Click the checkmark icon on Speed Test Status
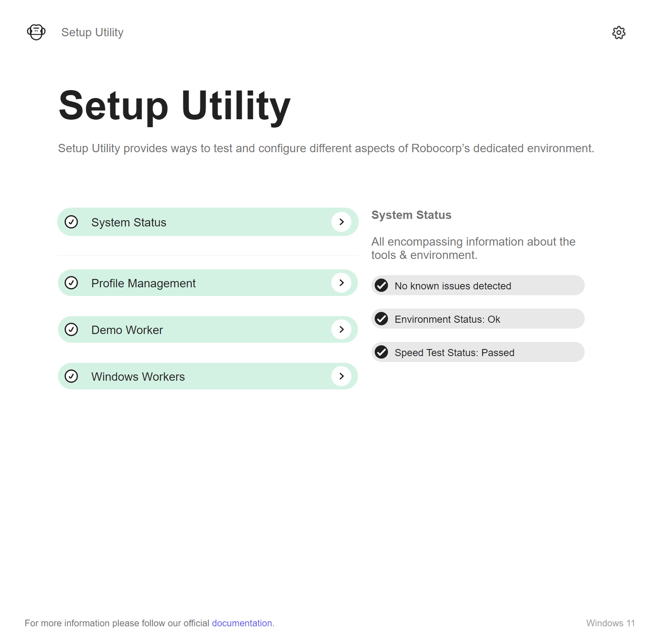Image resolution: width=661 pixels, height=643 pixels. coord(381,352)
